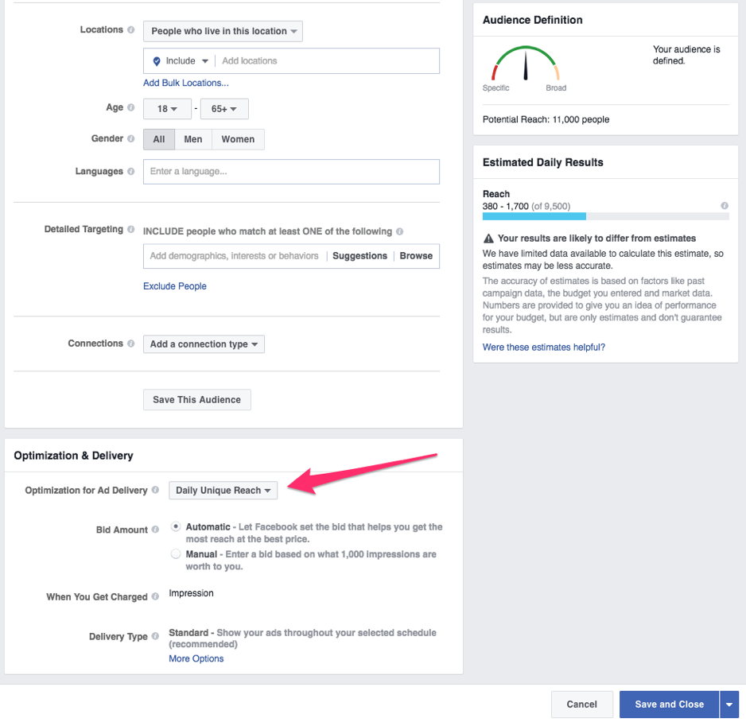
Task: Click the info icon next to Locations
Action: (x=131, y=29)
